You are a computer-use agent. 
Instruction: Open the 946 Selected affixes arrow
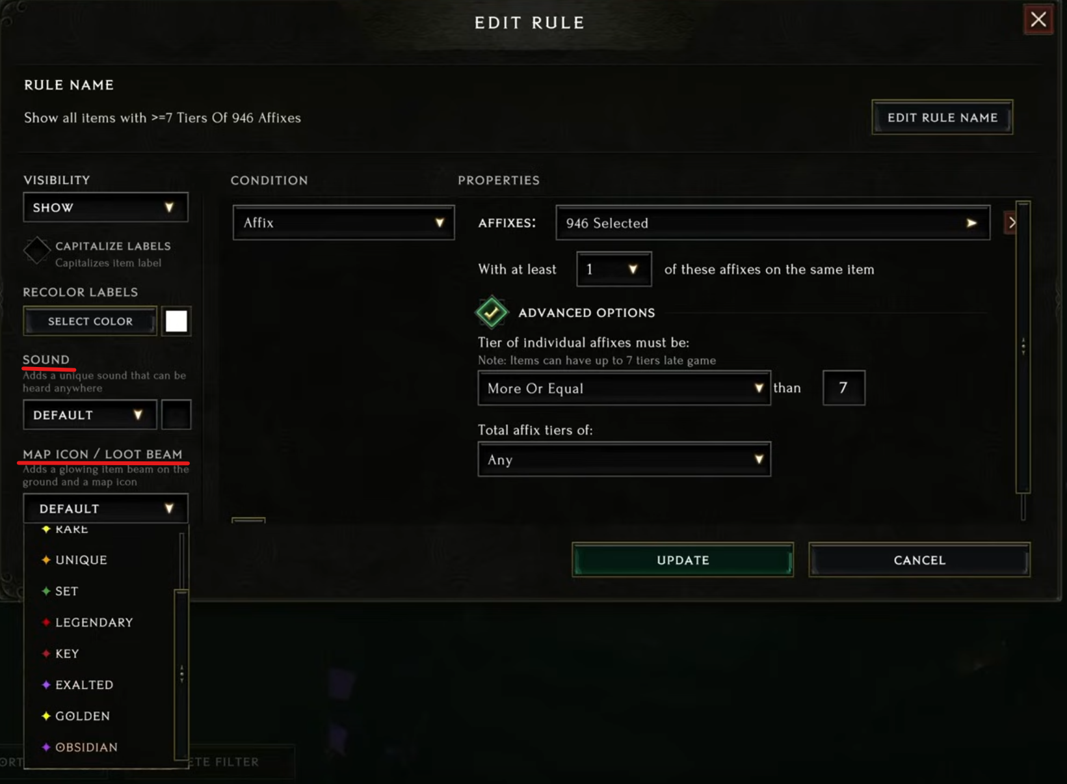tap(971, 223)
